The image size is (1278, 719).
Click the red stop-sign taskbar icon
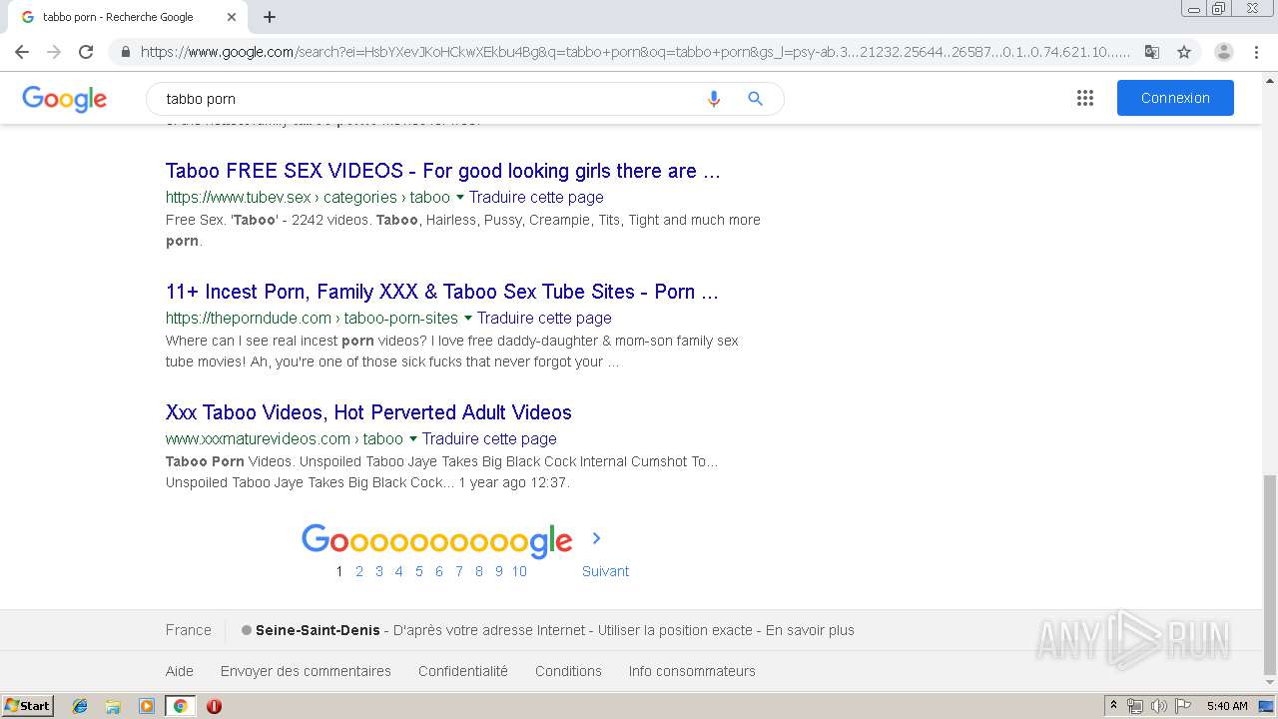[214, 706]
